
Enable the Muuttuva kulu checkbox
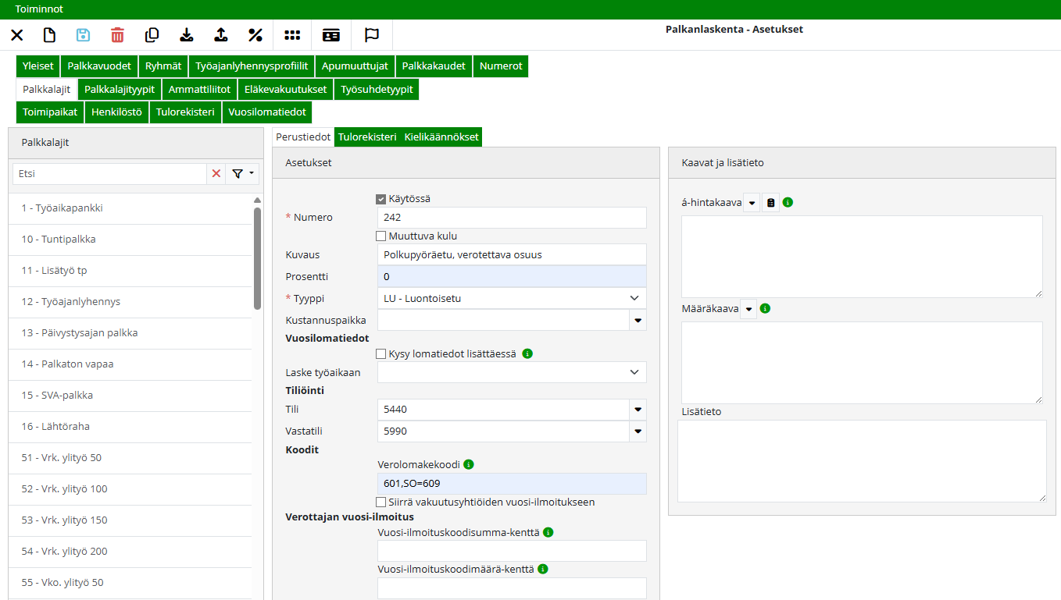381,236
